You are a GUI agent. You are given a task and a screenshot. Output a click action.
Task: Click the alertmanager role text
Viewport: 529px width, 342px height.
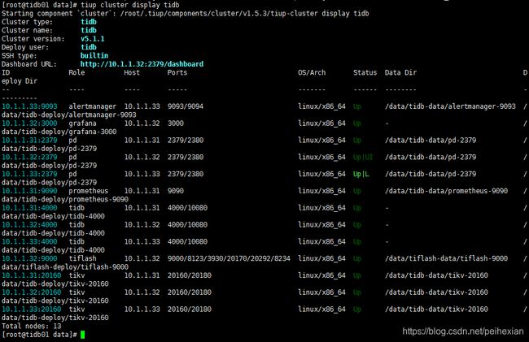click(x=93, y=106)
